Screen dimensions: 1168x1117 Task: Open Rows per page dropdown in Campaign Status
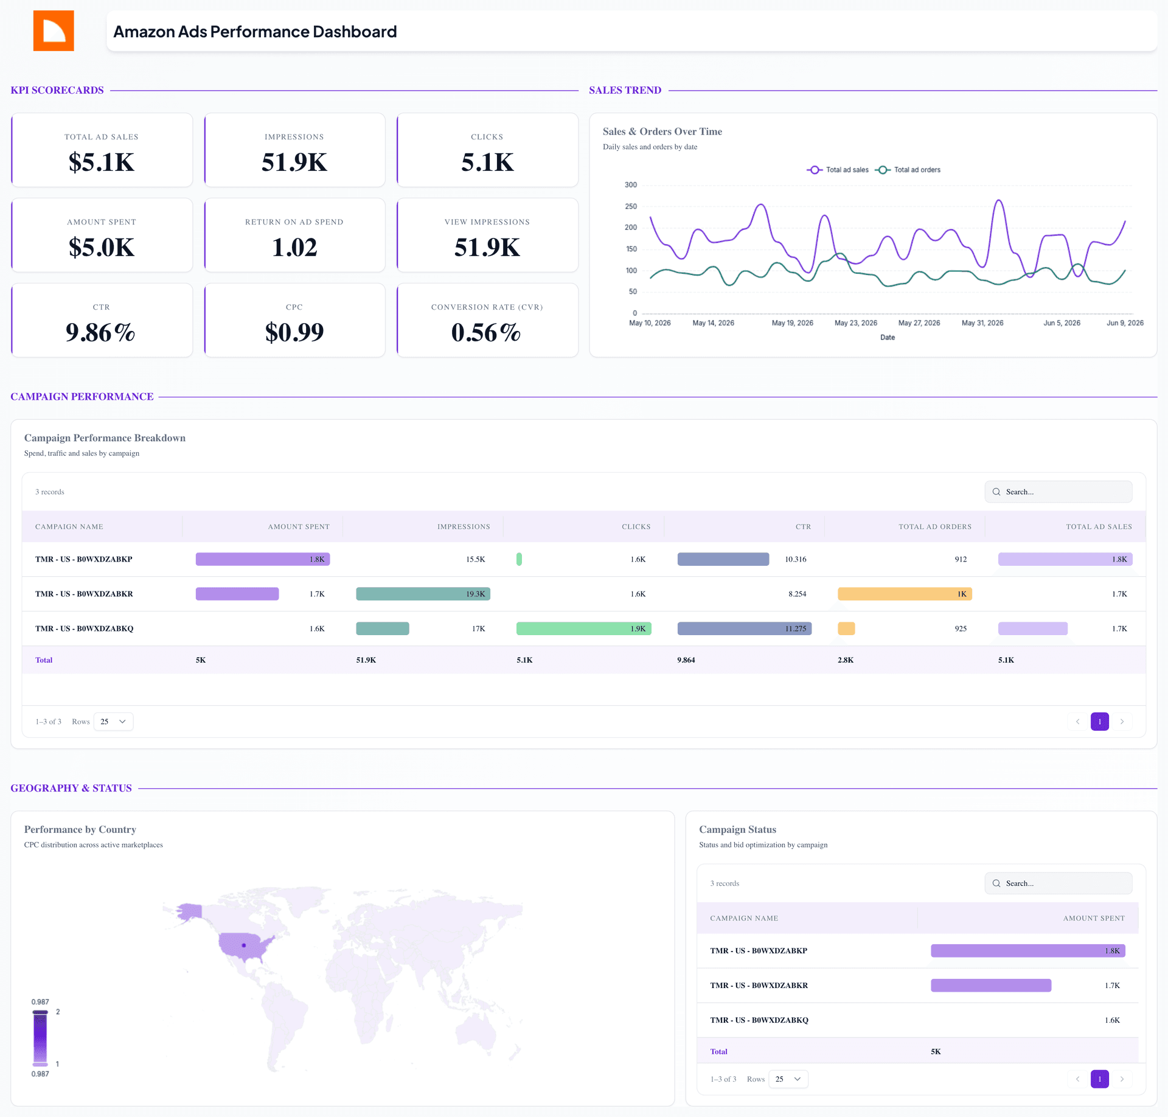pyautogui.click(x=788, y=1079)
